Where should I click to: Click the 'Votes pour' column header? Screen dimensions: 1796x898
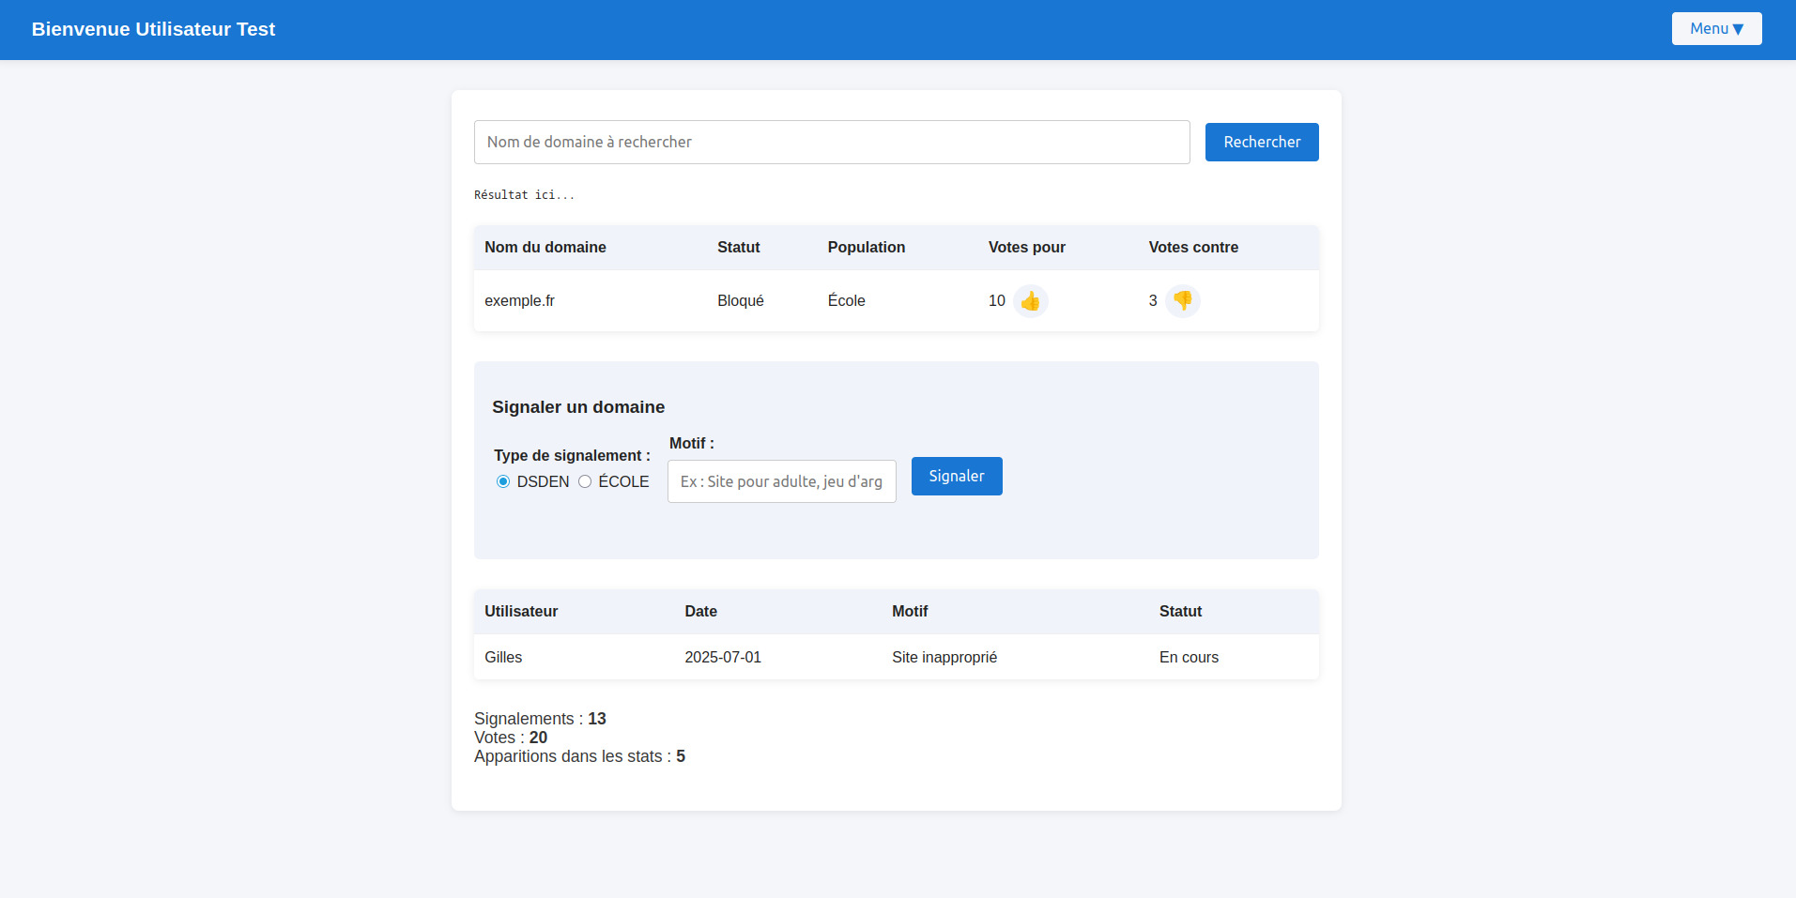click(x=1026, y=248)
